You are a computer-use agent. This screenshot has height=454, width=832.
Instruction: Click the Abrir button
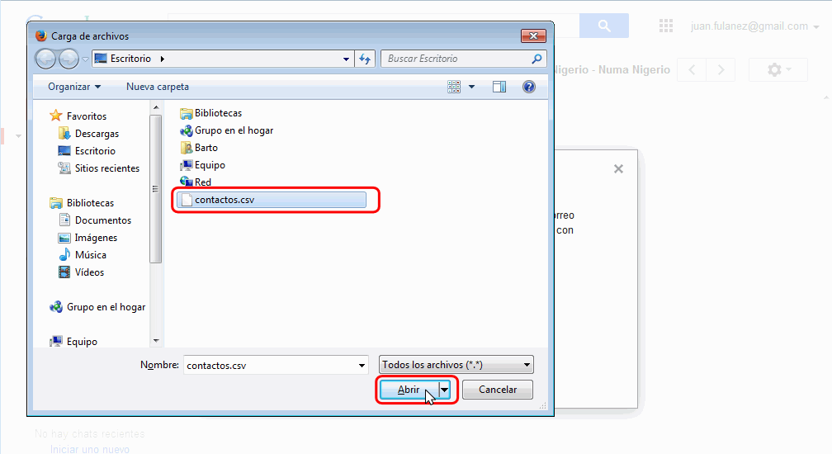point(409,390)
